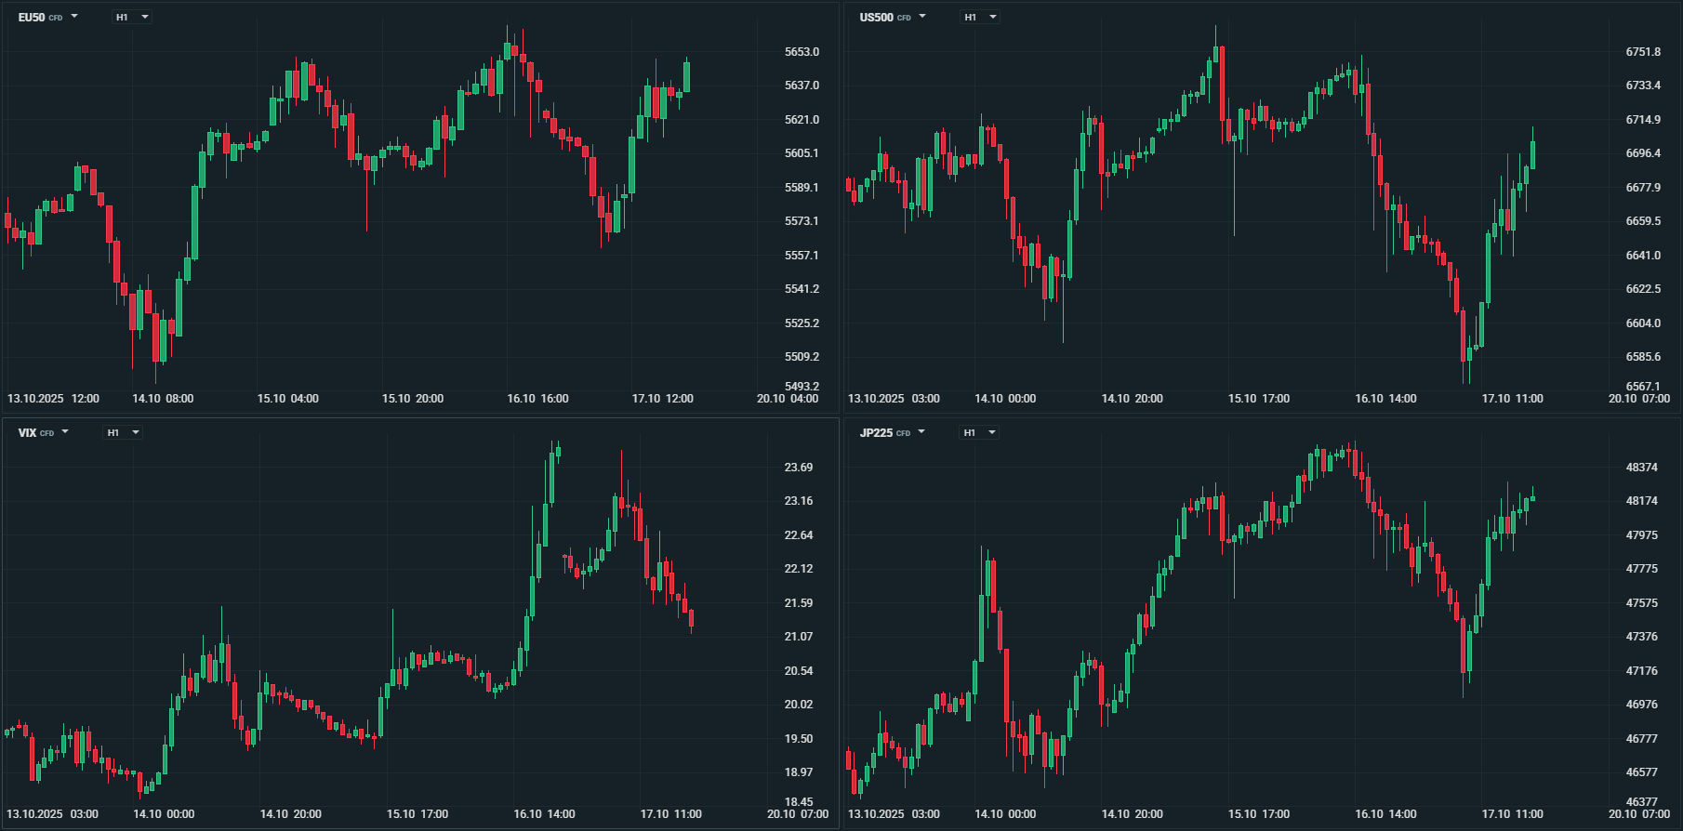The width and height of the screenshot is (1683, 831).
Task: Change the H1 timeframe on US500 chart
Action: pos(980,18)
